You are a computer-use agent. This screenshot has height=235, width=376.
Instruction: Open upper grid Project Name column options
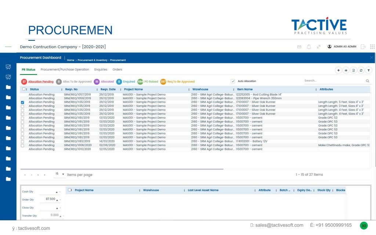pos(189,90)
